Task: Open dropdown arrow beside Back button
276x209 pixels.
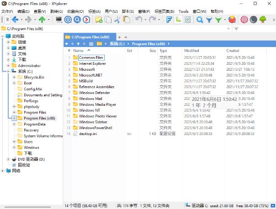Action: click(21, 20)
